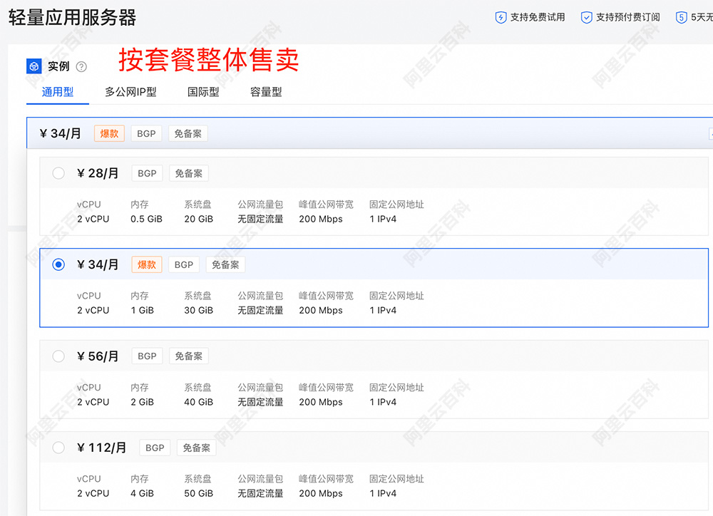This screenshot has height=516, width=713.
Task: Click BGP tag on selected ¥34/月 plan
Action: (x=184, y=264)
